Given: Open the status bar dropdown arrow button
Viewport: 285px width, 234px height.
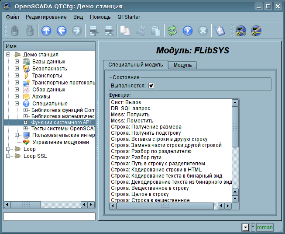Looking at the screenshot, I should click(x=245, y=227).
